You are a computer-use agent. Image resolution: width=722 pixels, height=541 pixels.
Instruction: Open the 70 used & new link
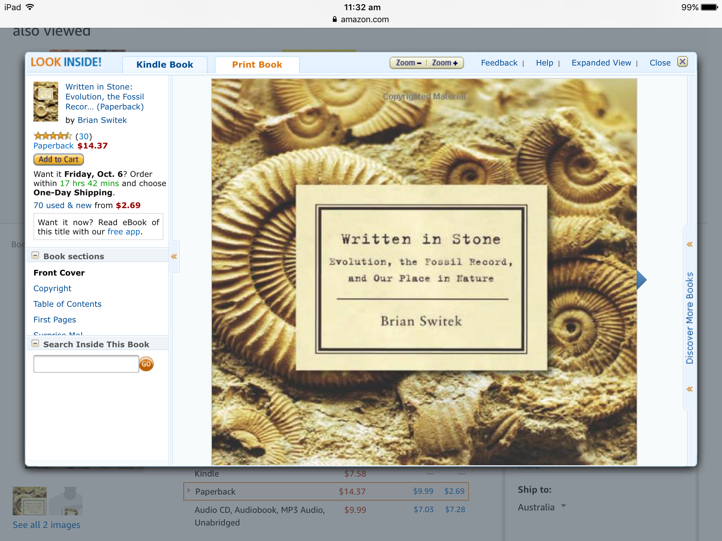62,205
